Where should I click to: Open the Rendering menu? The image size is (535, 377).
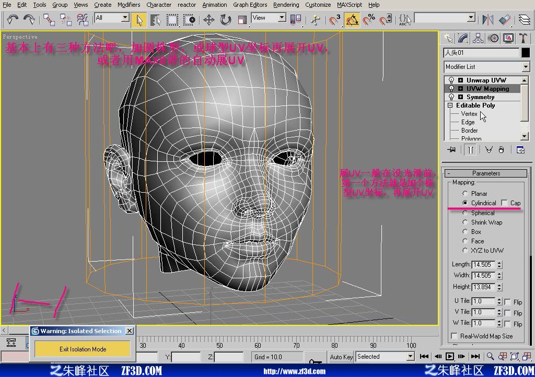click(x=286, y=5)
